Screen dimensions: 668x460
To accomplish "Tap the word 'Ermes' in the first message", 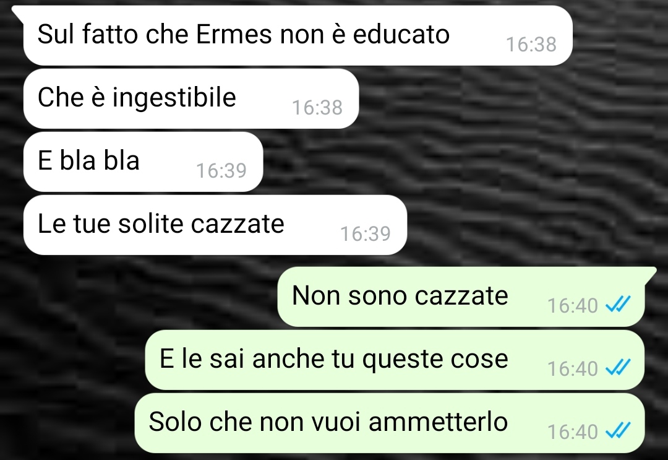I will coord(233,34).
